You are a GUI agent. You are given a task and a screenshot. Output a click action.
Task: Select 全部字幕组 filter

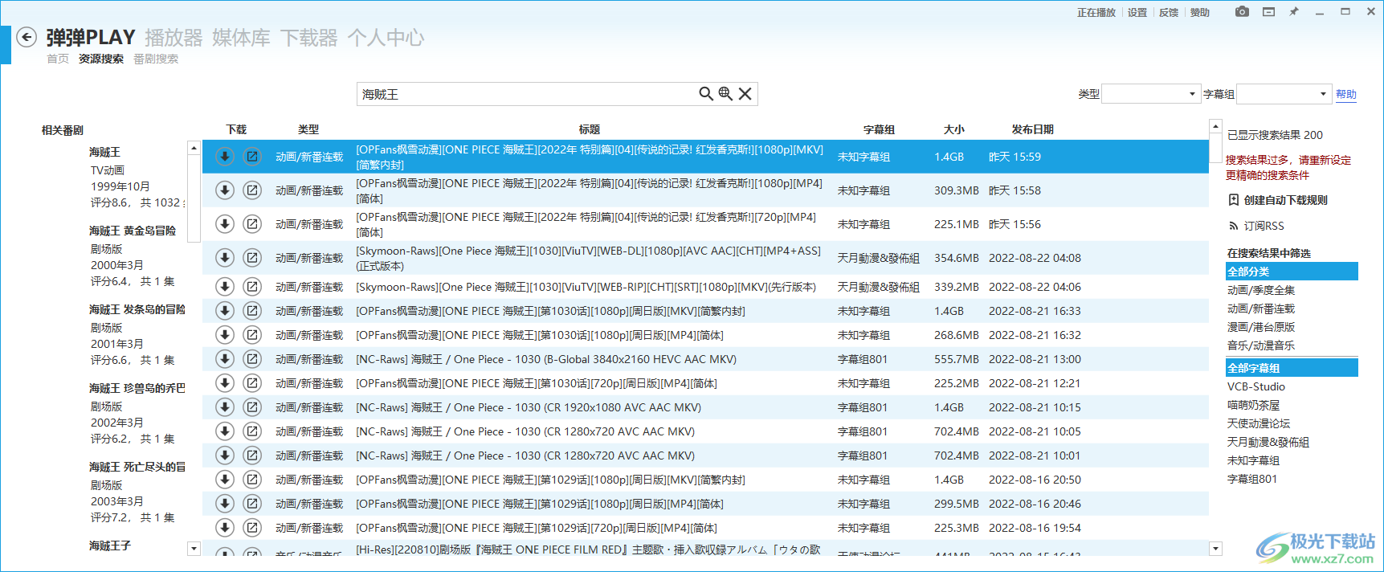(1292, 368)
